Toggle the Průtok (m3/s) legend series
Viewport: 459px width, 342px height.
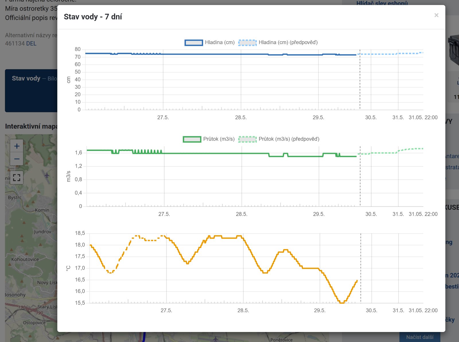click(x=209, y=139)
